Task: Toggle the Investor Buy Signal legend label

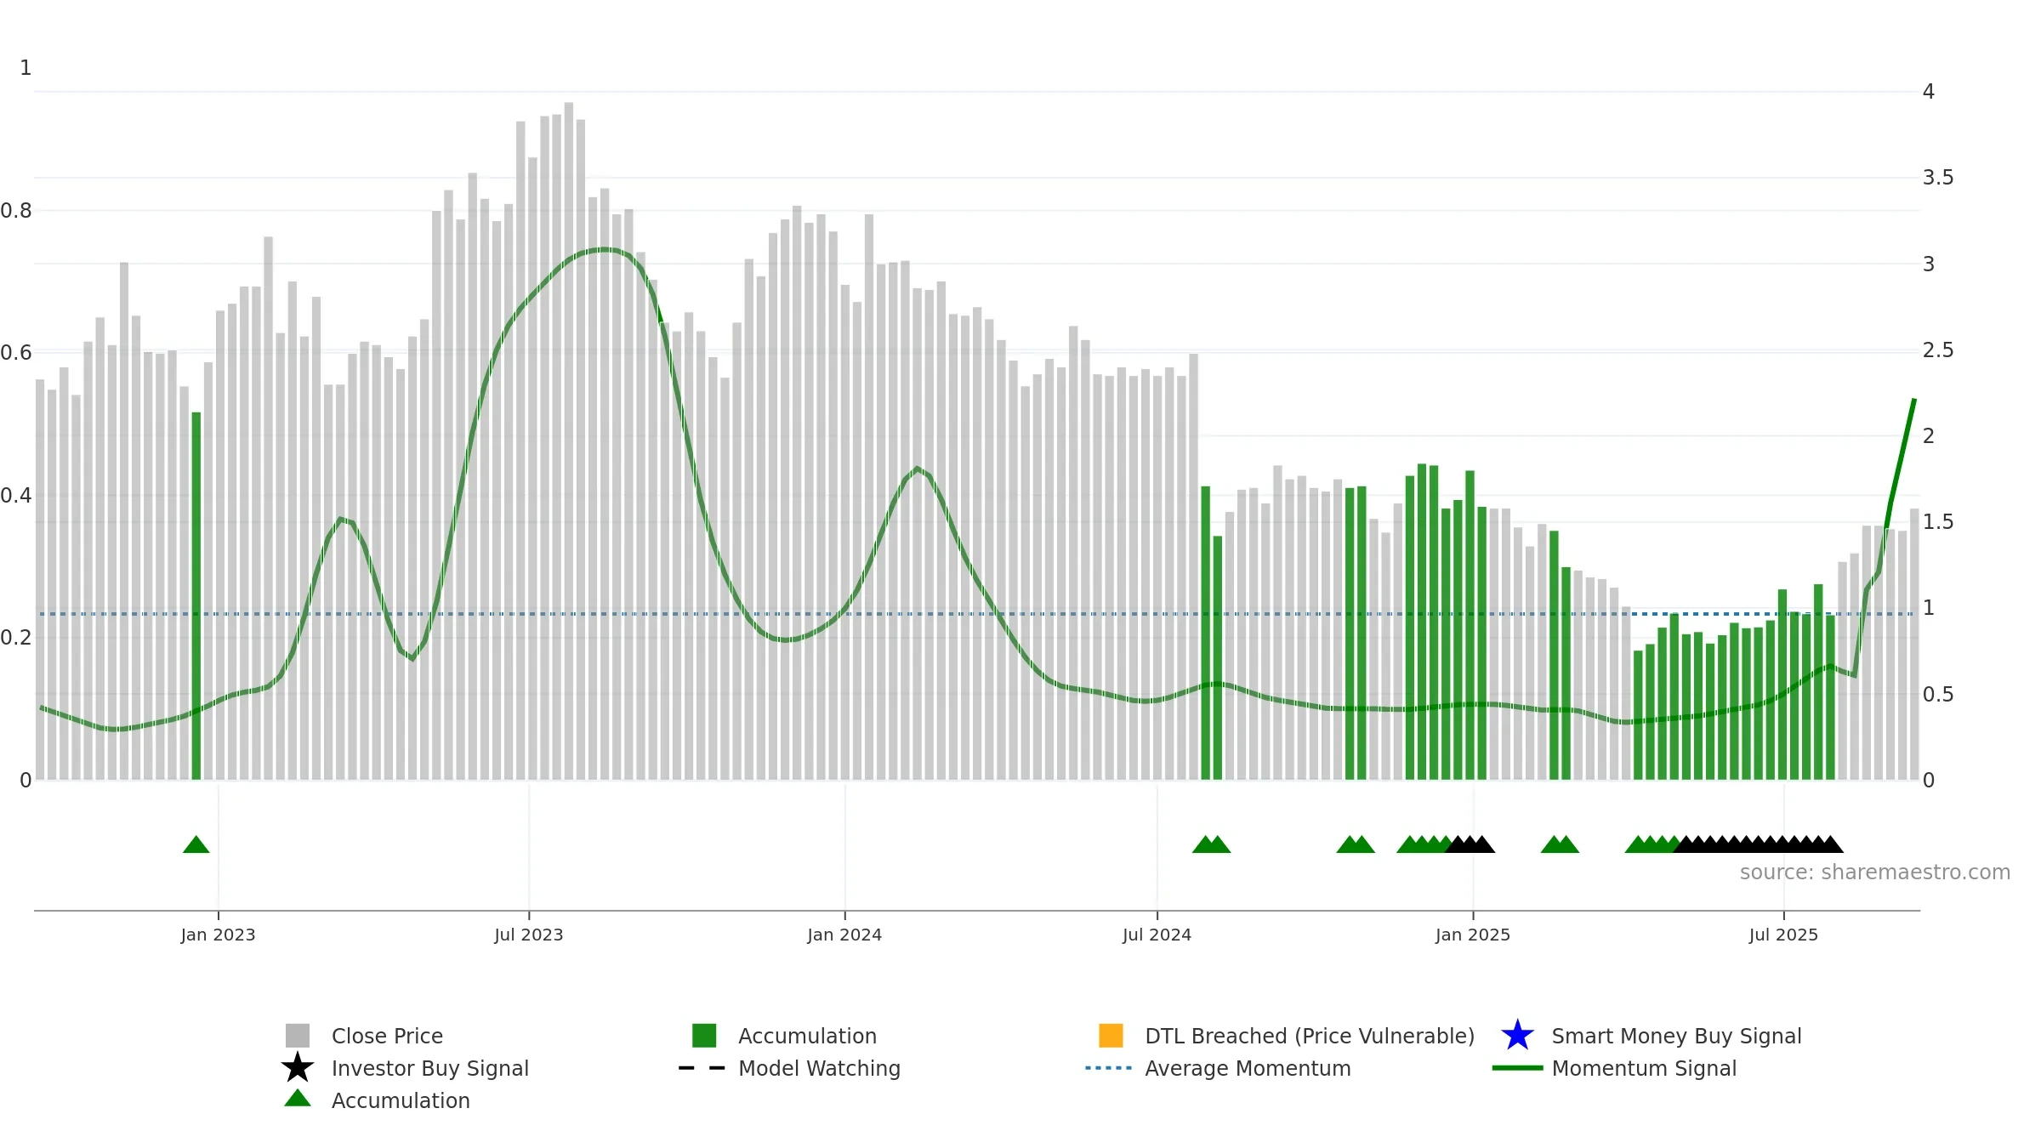Action: [x=430, y=1068]
